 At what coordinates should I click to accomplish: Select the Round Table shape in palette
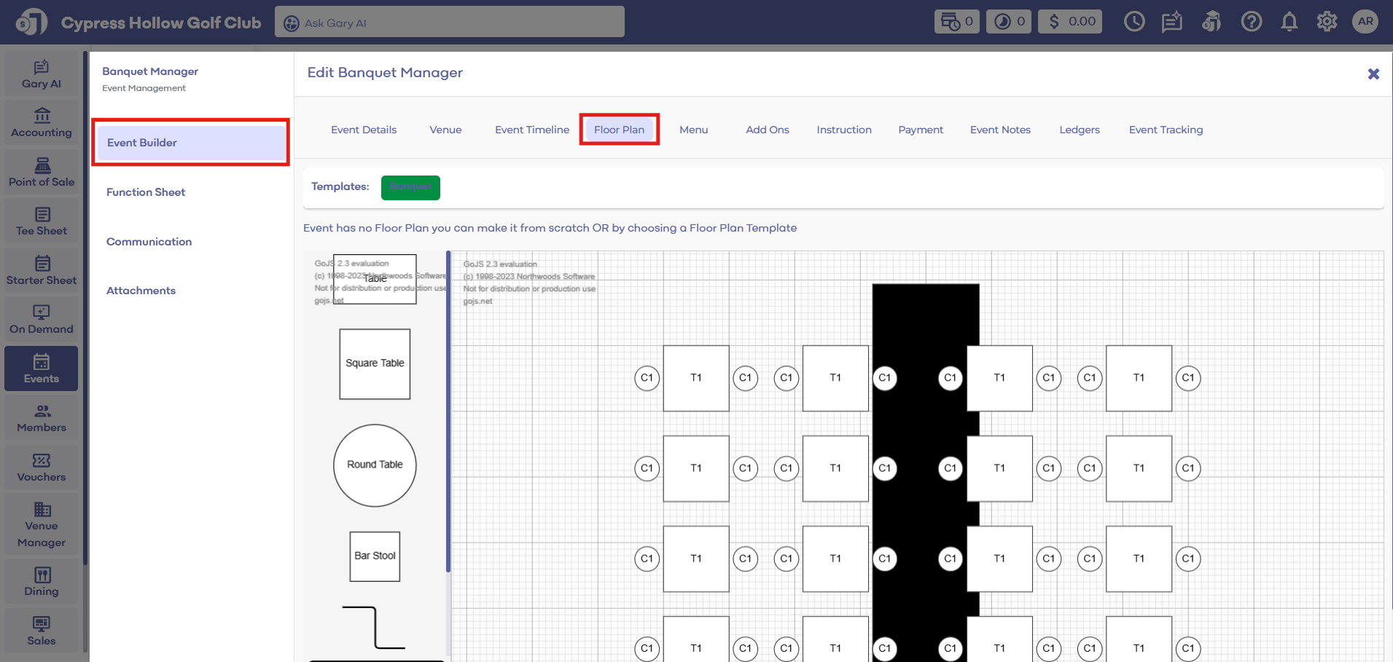click(x=375, y=465)
